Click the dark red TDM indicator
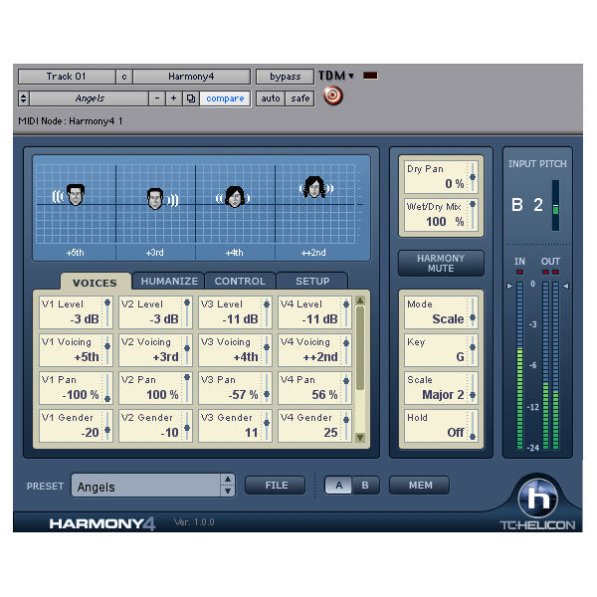This screenshot has height=597, width=597. click(x=370, y=76)
